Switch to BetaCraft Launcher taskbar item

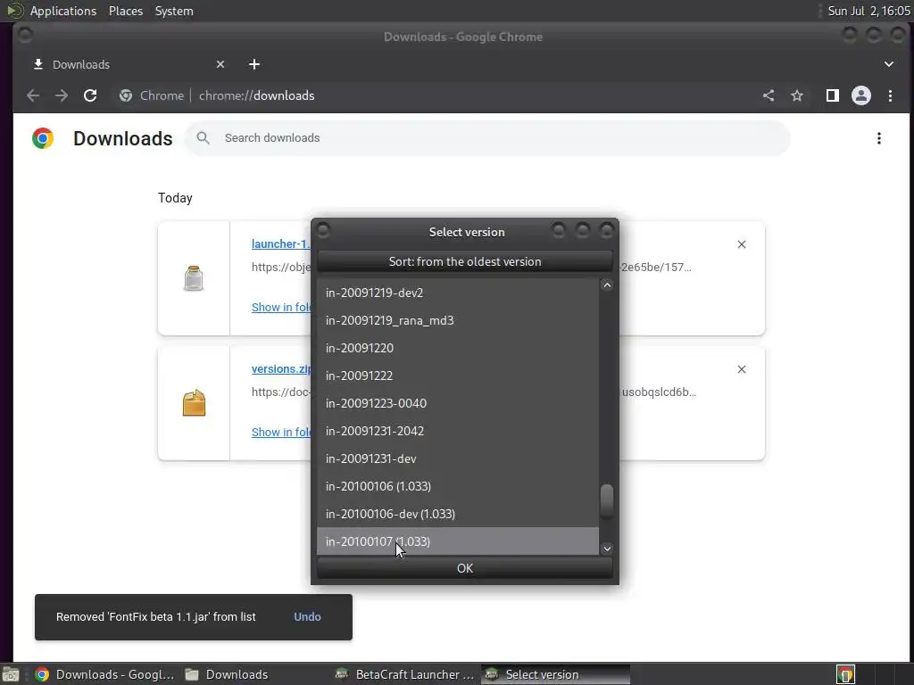405,674
